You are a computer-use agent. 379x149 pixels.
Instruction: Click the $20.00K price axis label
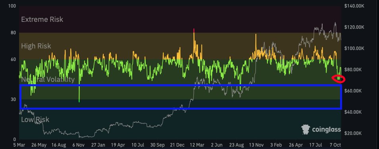tap(353, 133)
